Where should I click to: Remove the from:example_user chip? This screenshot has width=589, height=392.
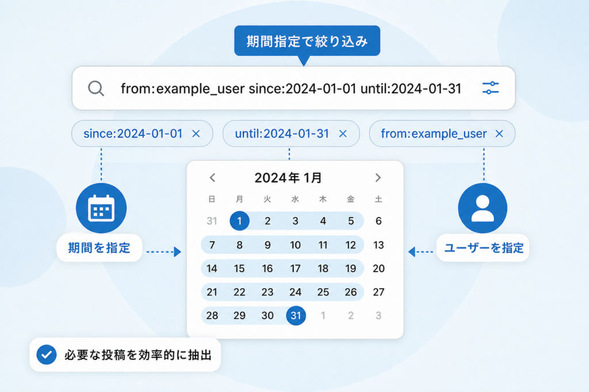[499, 134]
